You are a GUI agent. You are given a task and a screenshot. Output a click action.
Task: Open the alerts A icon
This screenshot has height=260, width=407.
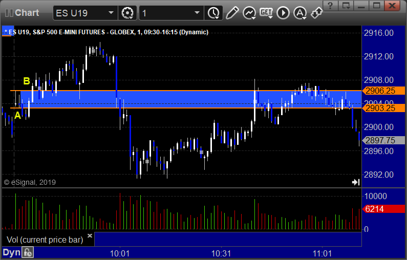pos(300,13)
